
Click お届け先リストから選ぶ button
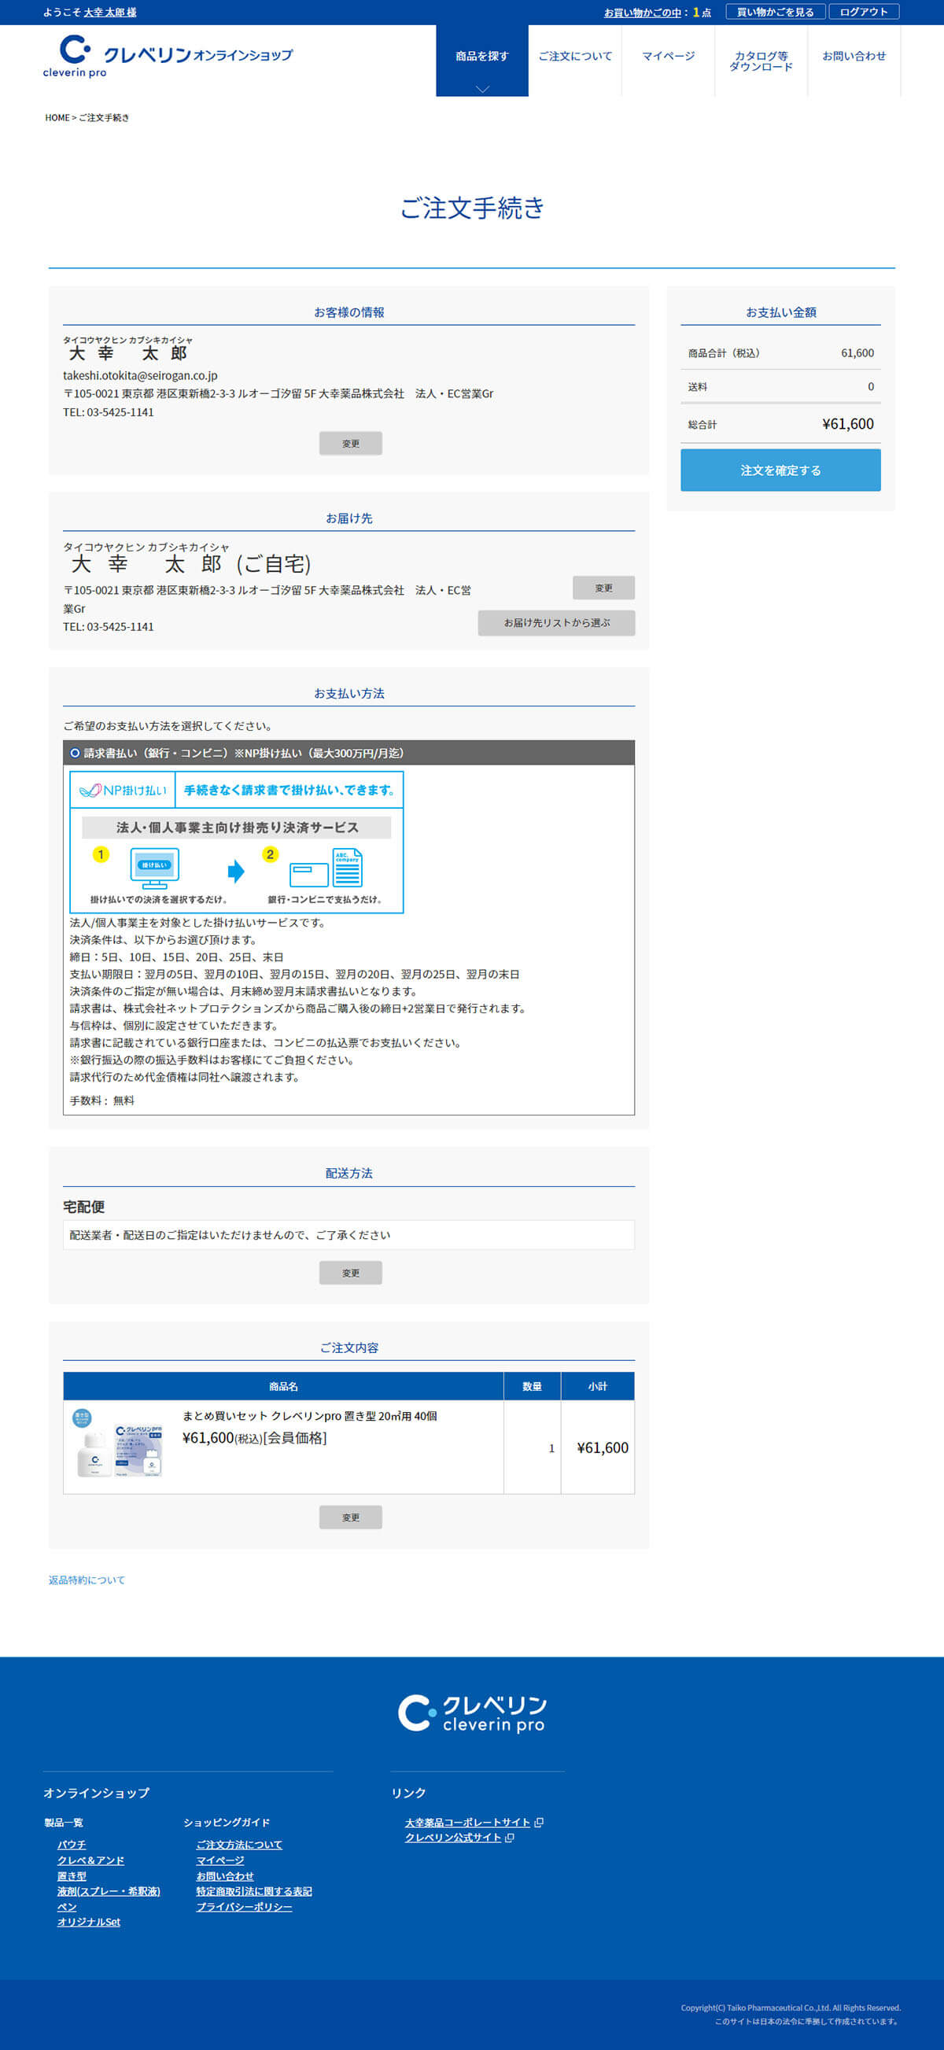(x=556, y=623)
